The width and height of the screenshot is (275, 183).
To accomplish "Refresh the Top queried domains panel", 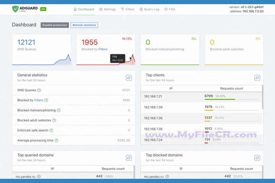I will coord(129,157).
